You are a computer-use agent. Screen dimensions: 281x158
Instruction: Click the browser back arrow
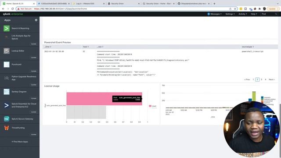tap(3, 9)
